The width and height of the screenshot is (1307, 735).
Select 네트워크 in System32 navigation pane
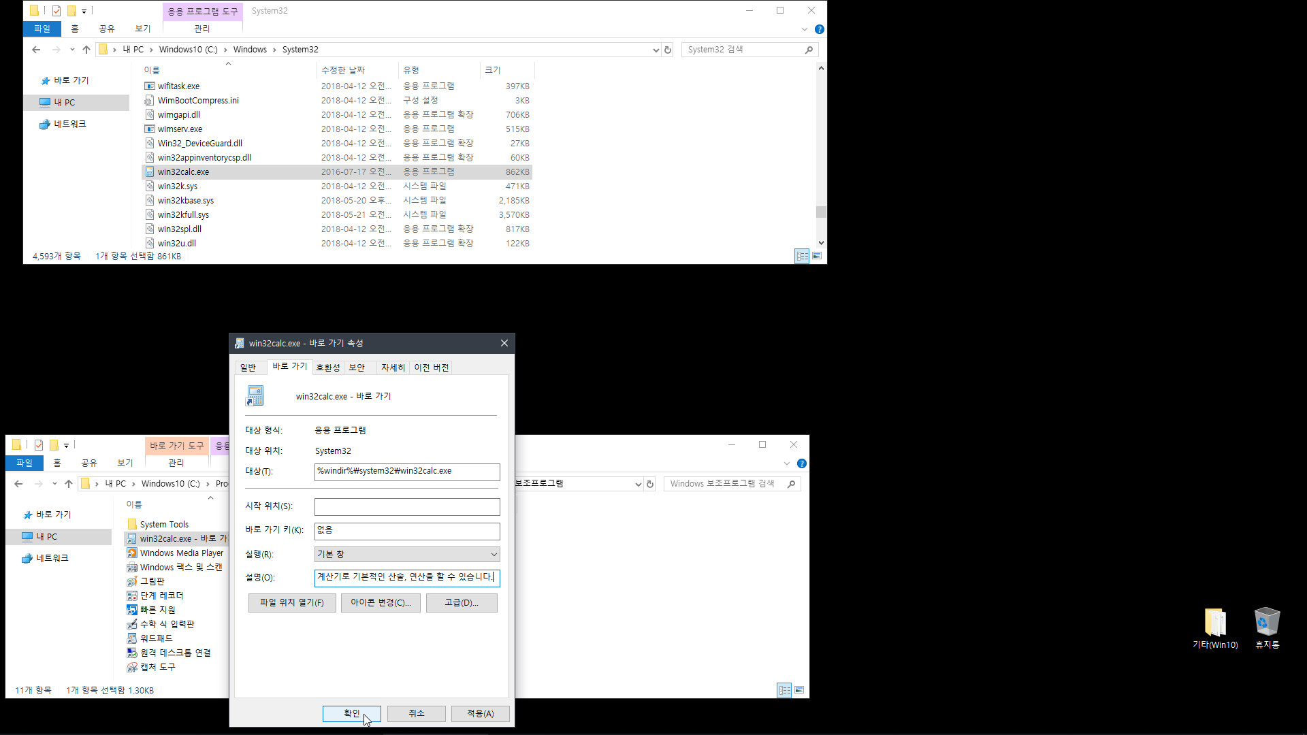coord(69,124)
